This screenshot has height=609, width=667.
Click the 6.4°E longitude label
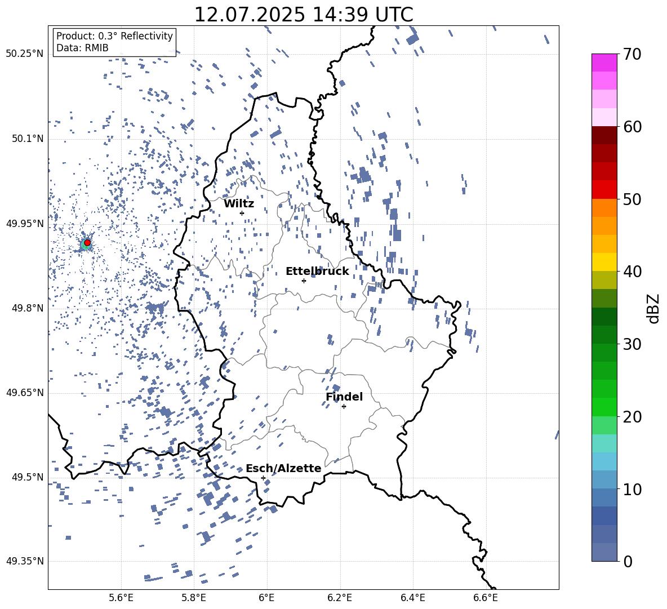[412, 598]
